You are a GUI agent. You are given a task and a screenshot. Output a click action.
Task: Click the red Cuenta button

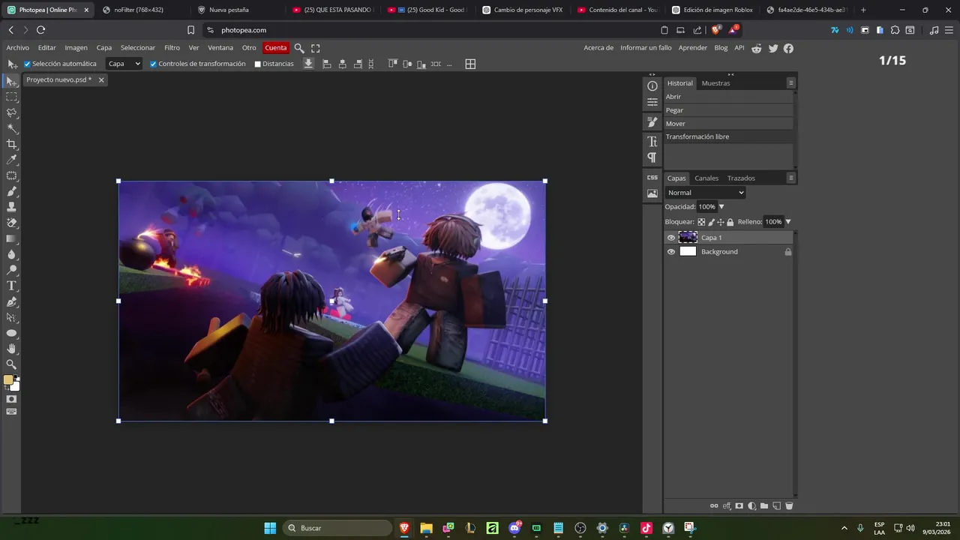275,48
